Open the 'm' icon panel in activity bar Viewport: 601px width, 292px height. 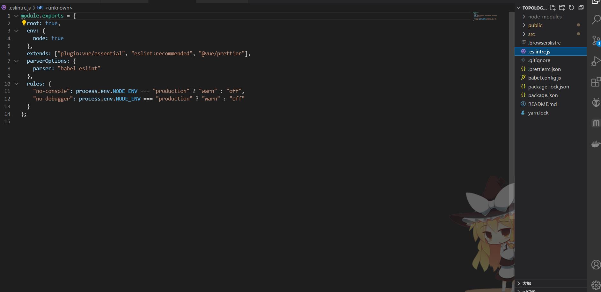click(x=596, y=123)
